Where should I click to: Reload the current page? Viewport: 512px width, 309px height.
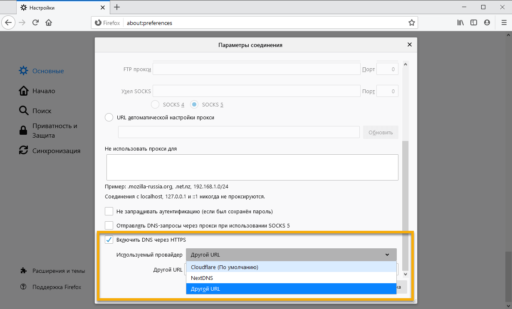coord(35,22)
